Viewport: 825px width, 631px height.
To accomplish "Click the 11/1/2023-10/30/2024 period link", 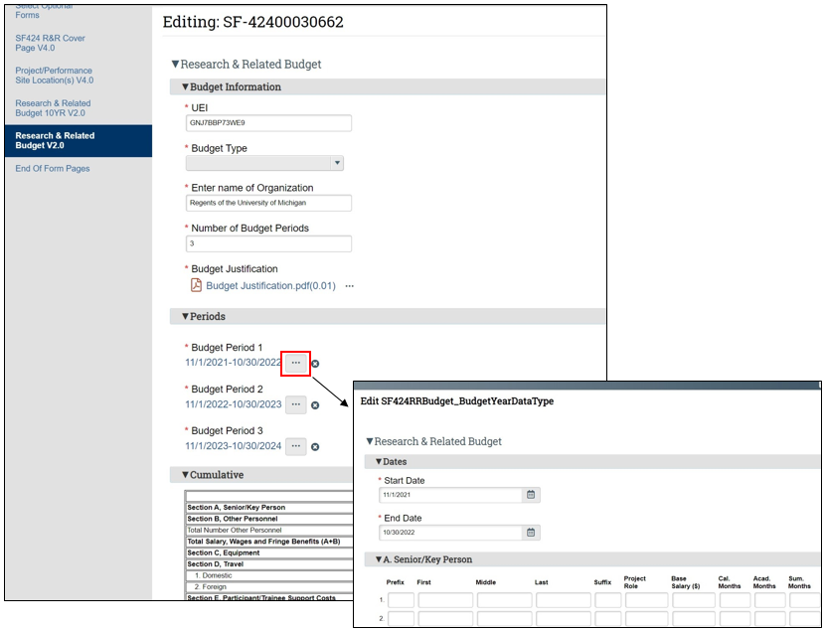I will 233,445.
